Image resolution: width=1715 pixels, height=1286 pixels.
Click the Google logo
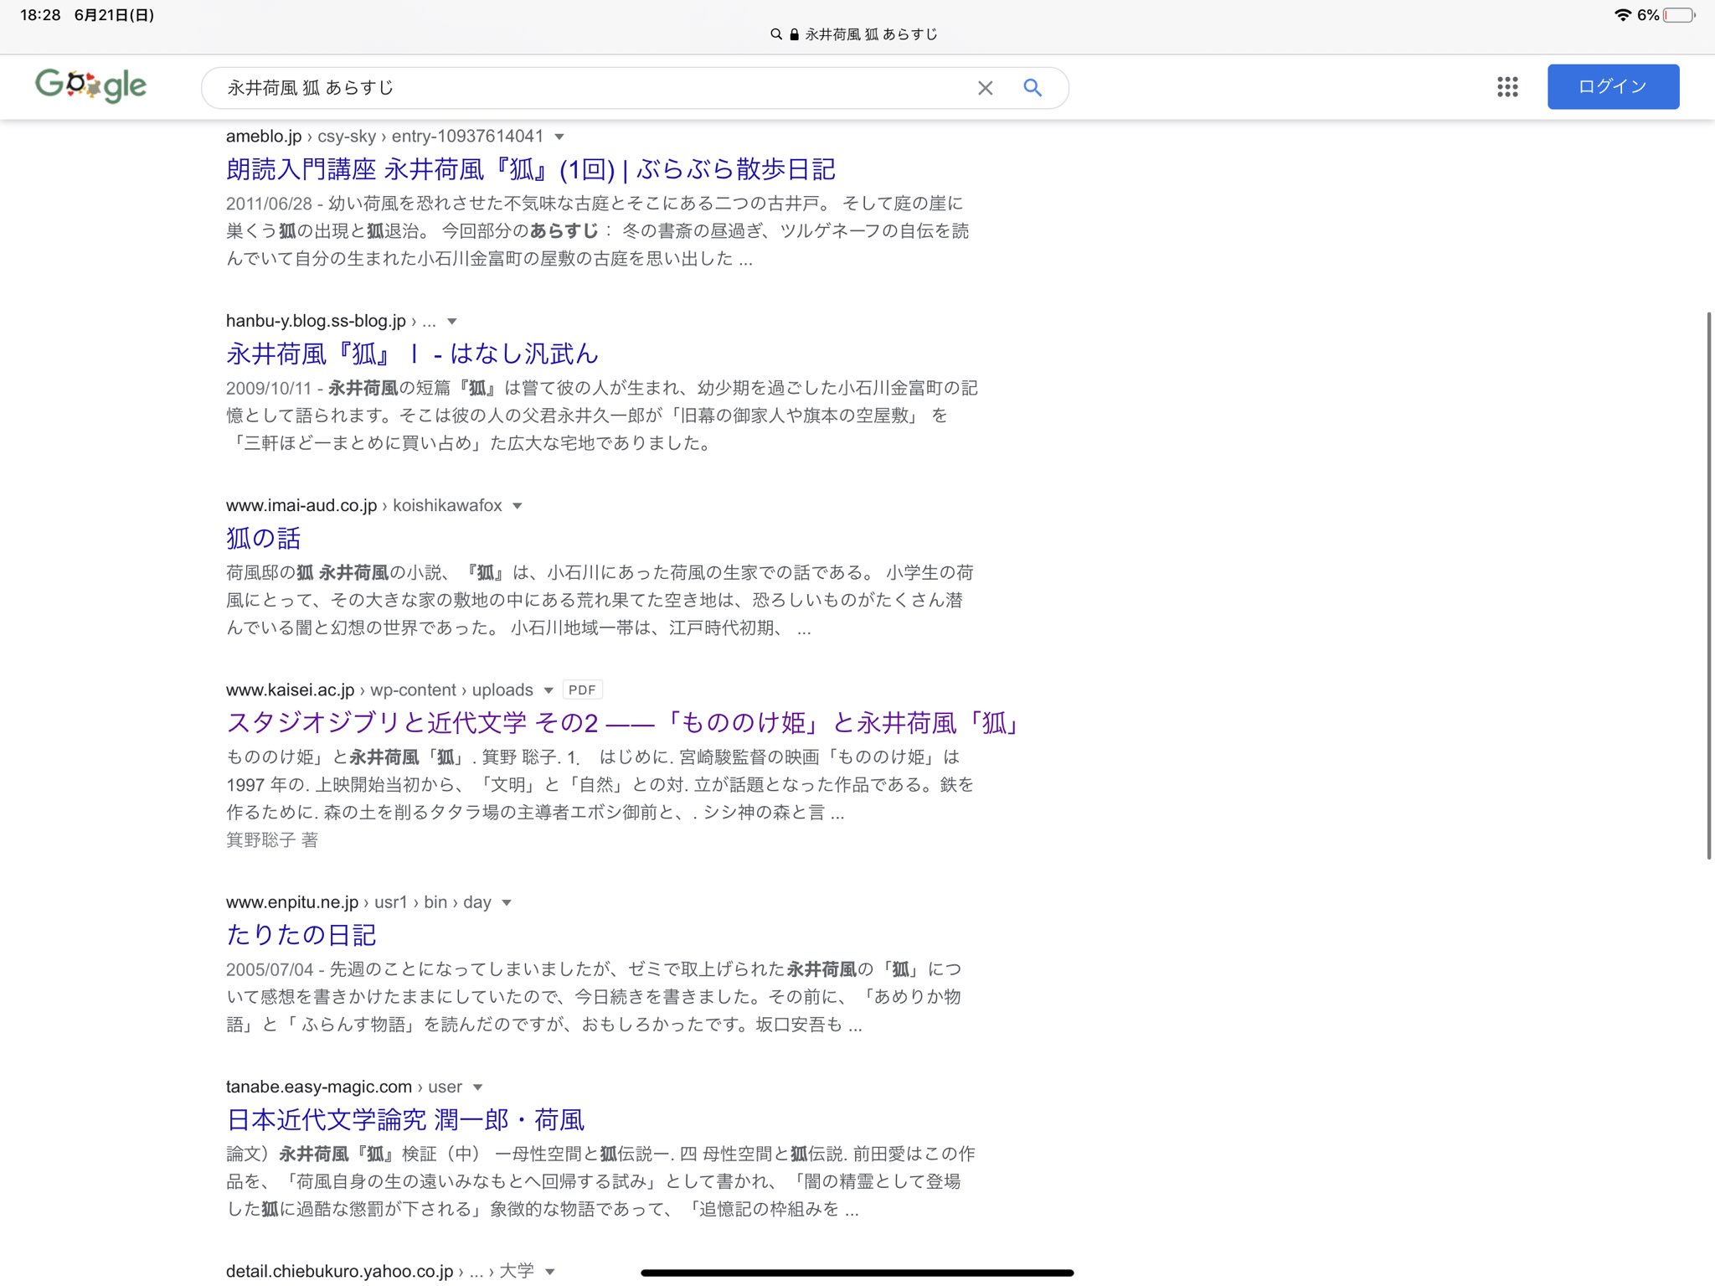(x=90, y=85)
